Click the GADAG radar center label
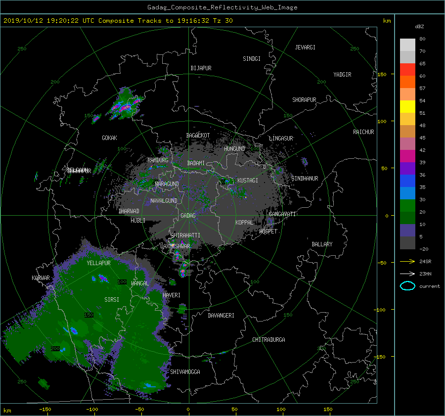The width and height of the screenshot is (445, 416). click(x=188, y=216)
